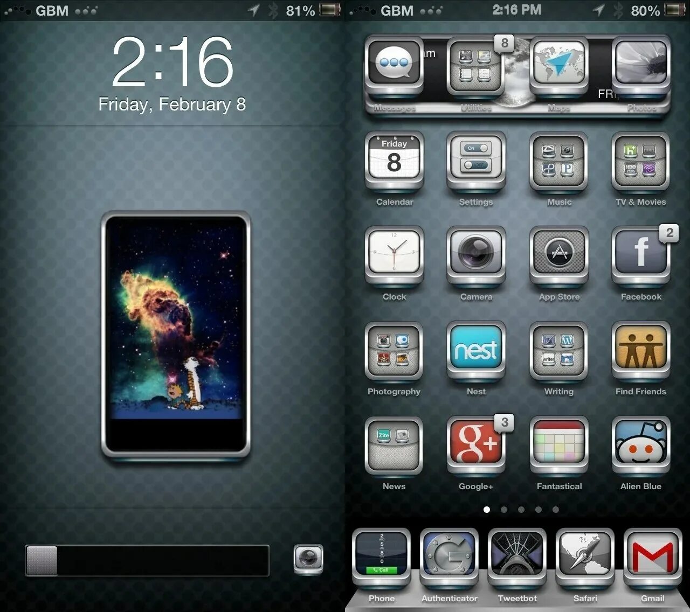Open the News folder

coord(394,445)
